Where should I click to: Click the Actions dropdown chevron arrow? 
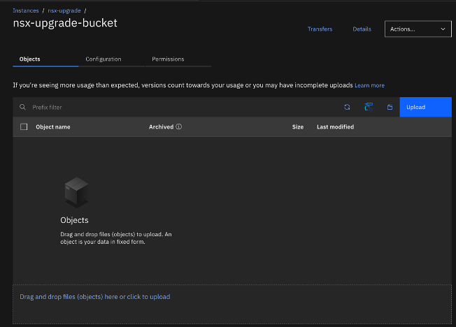[x=443, y=29]
